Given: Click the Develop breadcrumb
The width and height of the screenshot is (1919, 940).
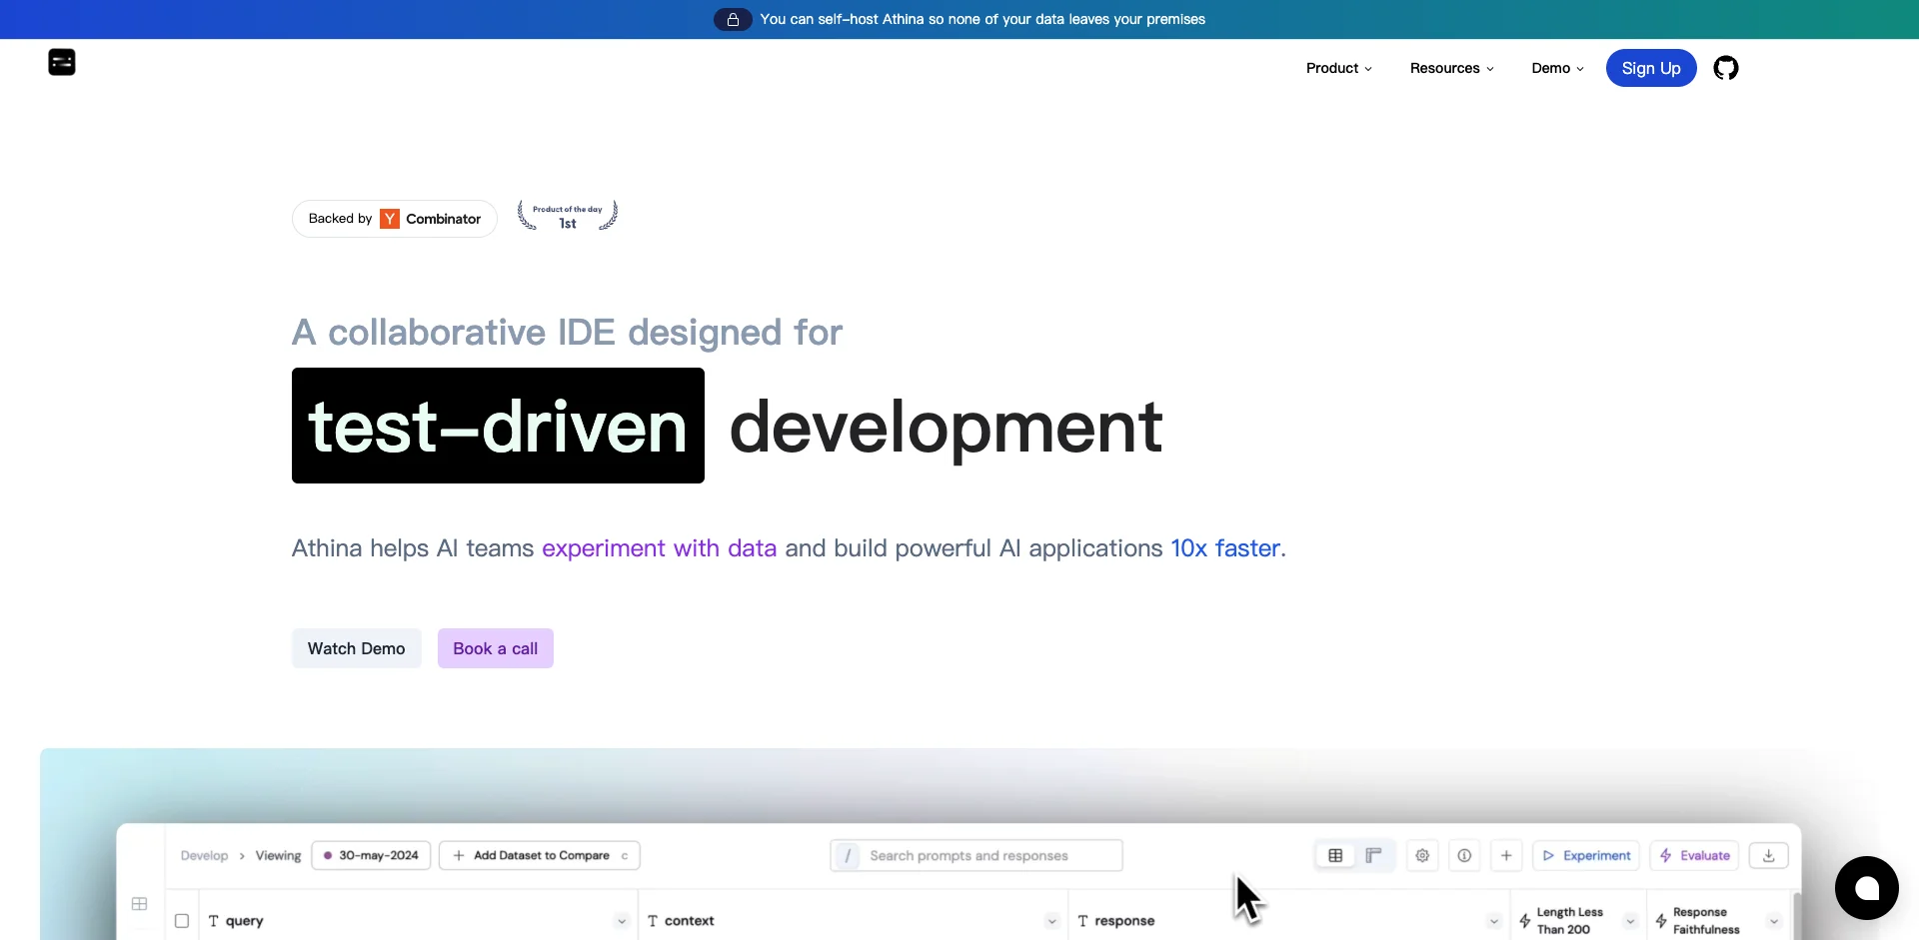Looking at the screenshot, I should coord(204,855).
